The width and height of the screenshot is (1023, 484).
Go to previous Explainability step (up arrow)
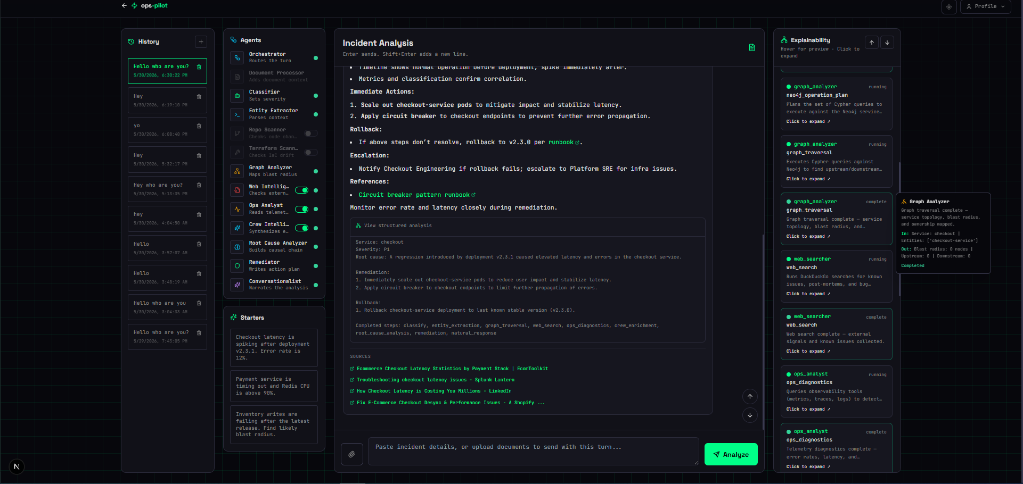pos(872,43)
